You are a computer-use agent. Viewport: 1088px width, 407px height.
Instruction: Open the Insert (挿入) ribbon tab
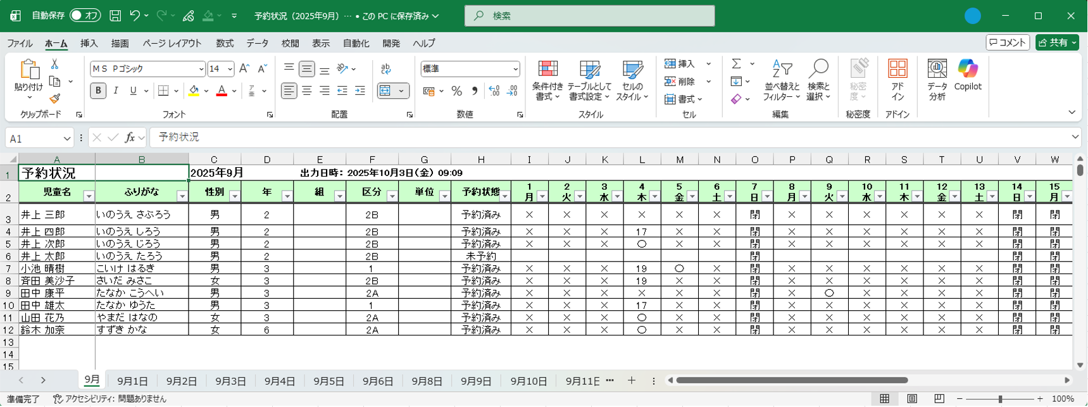pos(89,44)
